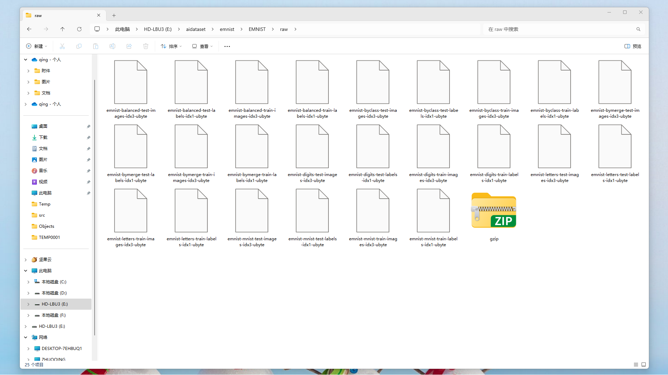This screenshot has height=375, width=668.
Task: Click the Share icon in toolbar
Action: click(129, 46)
